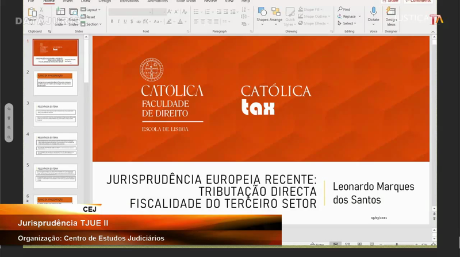This screenshot has height=257, width=460.
Task: Open the Shapes gallery
Action: click(x=262, y=14)
